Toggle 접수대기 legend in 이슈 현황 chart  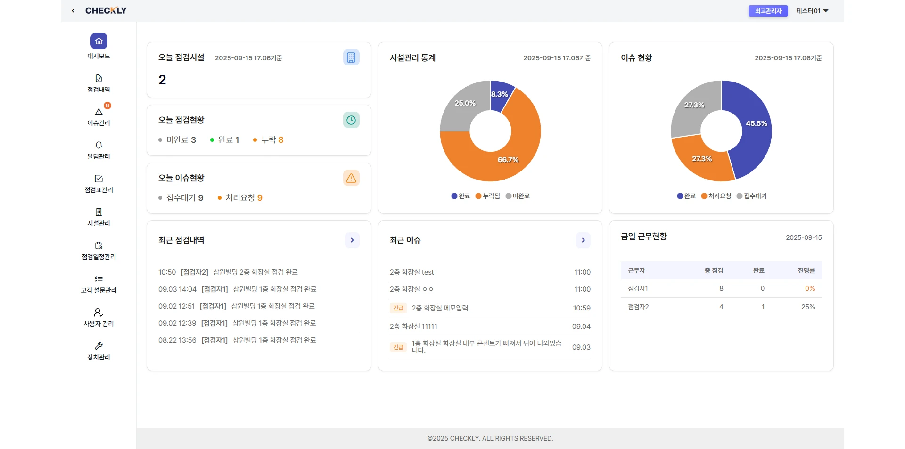(x=752, y=196)
